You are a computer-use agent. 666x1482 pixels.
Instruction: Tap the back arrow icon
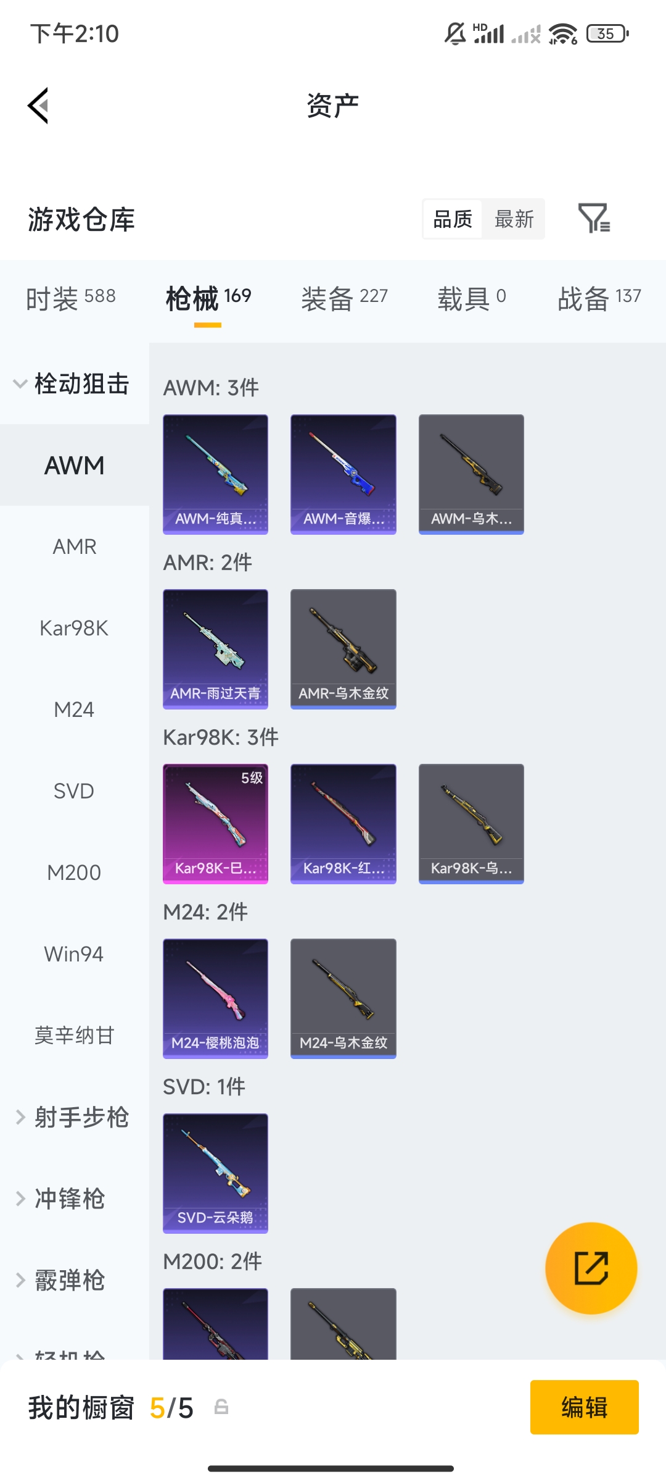coord(38,106)
